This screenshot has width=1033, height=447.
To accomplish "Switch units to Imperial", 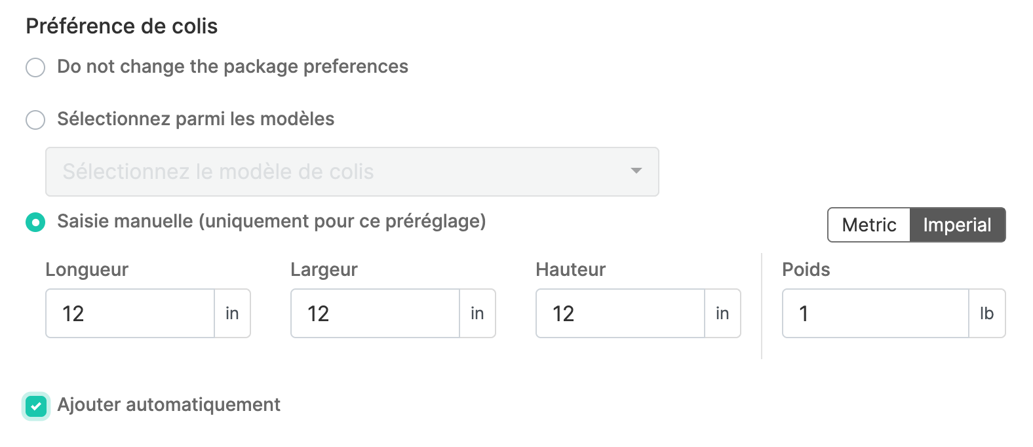I will [x=957, y=225].
